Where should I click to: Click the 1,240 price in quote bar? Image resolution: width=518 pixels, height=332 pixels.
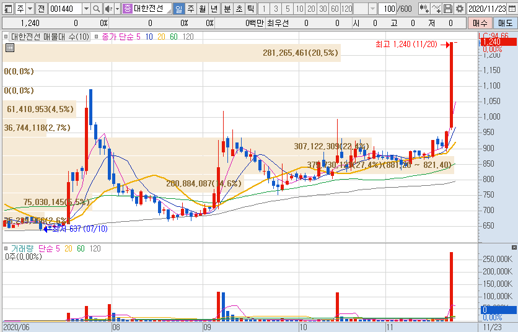click(x=30, y=23)
